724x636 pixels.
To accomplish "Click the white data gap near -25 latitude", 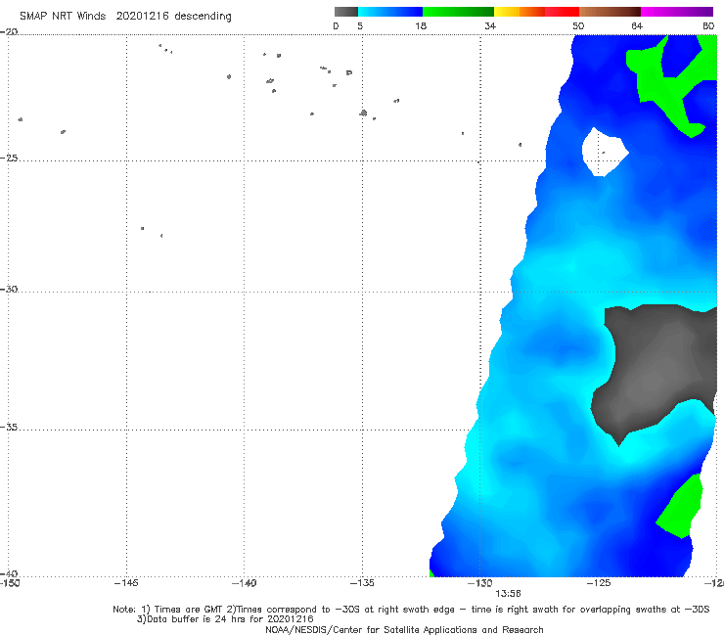I will 603,152.
